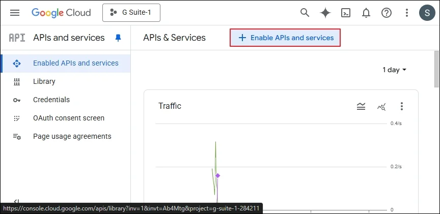The height and width of the screenshot is (214, 440).
Task: Click the purple diamond data point on chart
Action: 217,176
